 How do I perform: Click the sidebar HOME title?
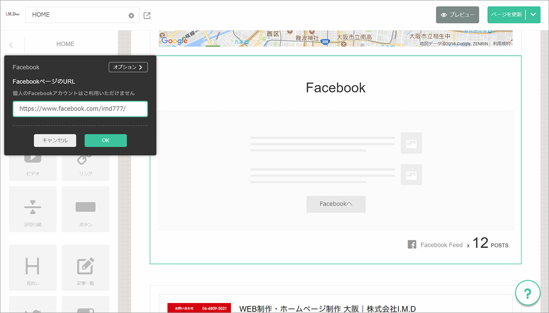coord(65,44)
